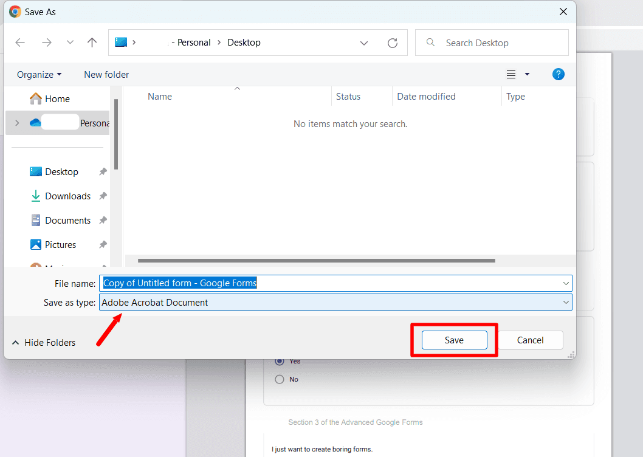This screenshot has height=457, width=643.
Task: Select the Desktop breadcrumb segment
Action: pyautogui.click(x=244, y=43)
